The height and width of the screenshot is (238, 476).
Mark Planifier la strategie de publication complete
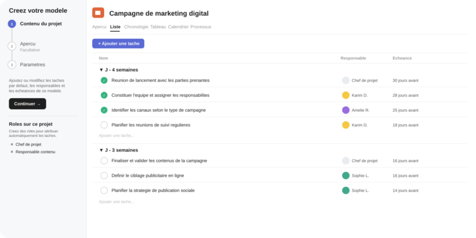point(104,191)
